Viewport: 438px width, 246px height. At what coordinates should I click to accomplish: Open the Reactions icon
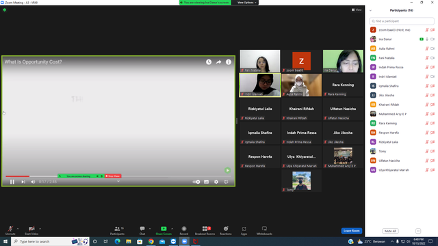pyautogui.click(x=226, y=229)
